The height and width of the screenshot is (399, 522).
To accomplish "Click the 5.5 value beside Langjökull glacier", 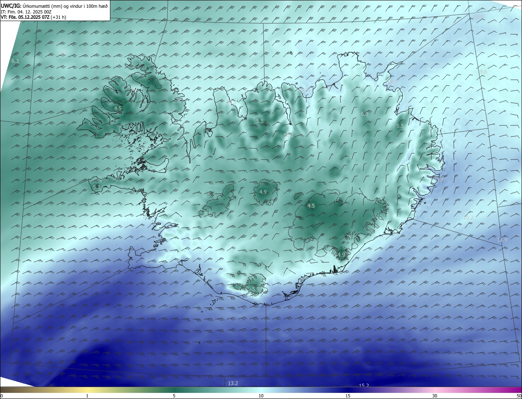I will click(211, 195).
